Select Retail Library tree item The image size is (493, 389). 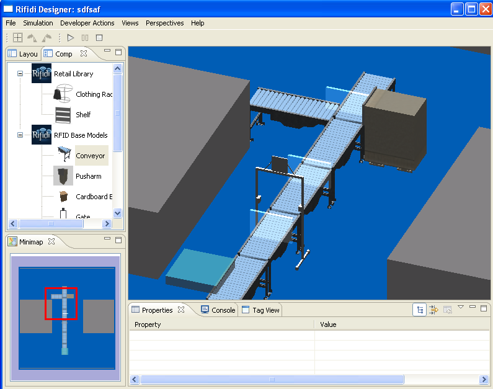point(74,74)
